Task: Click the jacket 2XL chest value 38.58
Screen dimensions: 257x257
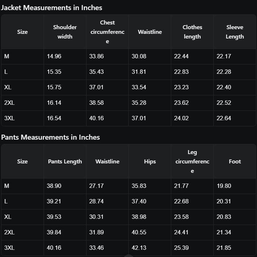Action: (97, 103)
